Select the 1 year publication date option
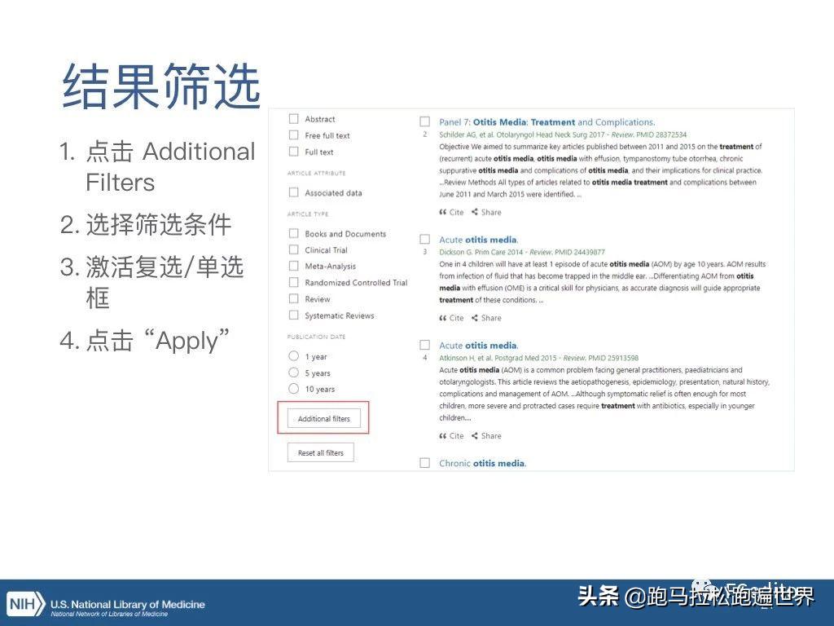 [x=293, y=356]
